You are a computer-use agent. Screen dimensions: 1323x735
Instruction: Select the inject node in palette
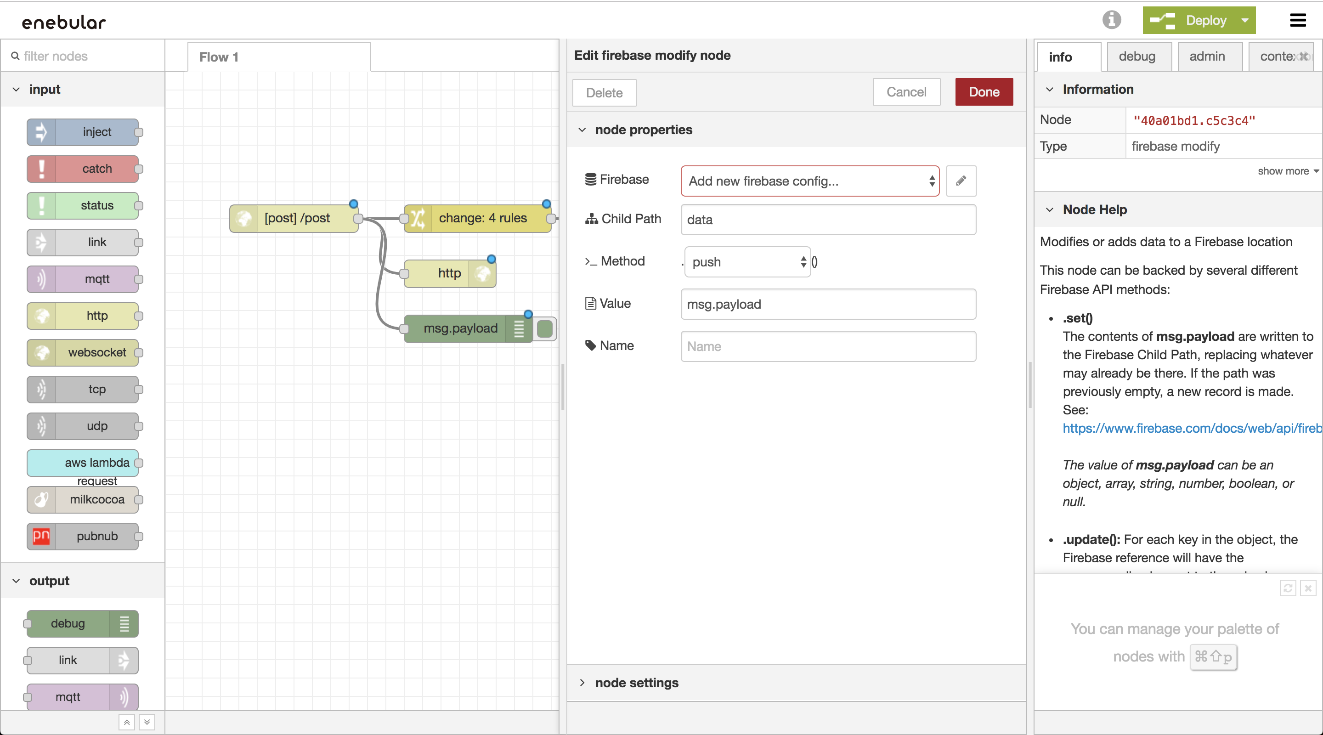point(84,132)
